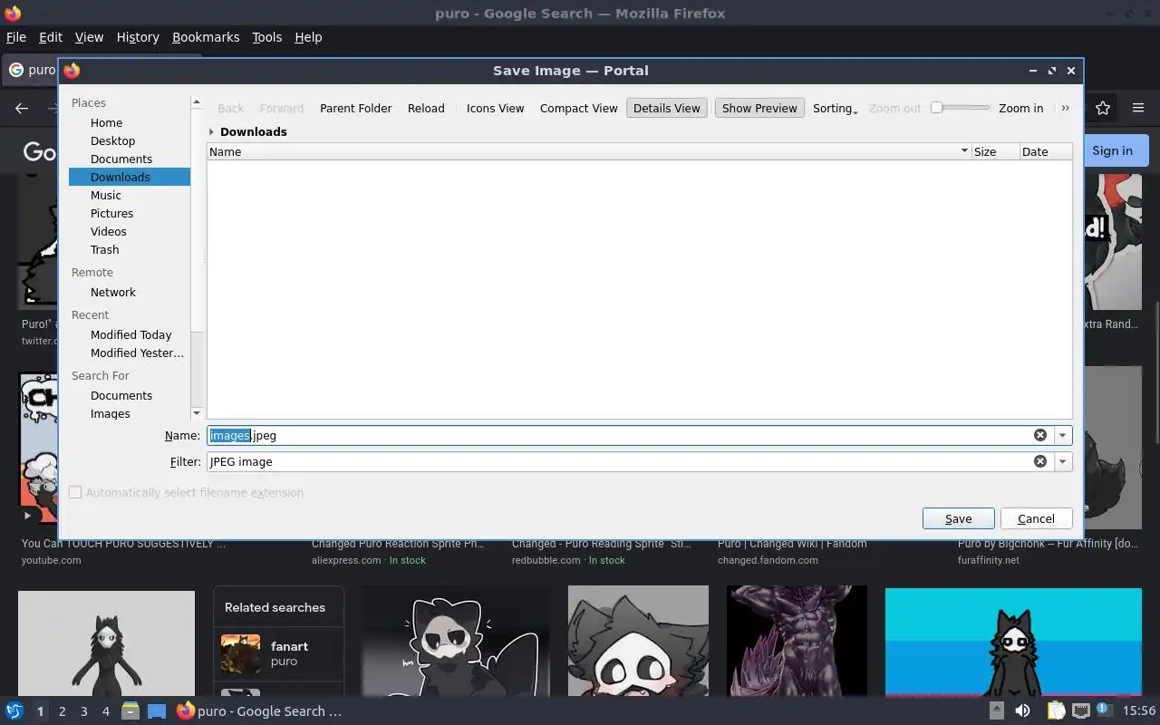The image size is (1160, 725).
Task: Select Trash in Places
Action: (x=104, y=249)
